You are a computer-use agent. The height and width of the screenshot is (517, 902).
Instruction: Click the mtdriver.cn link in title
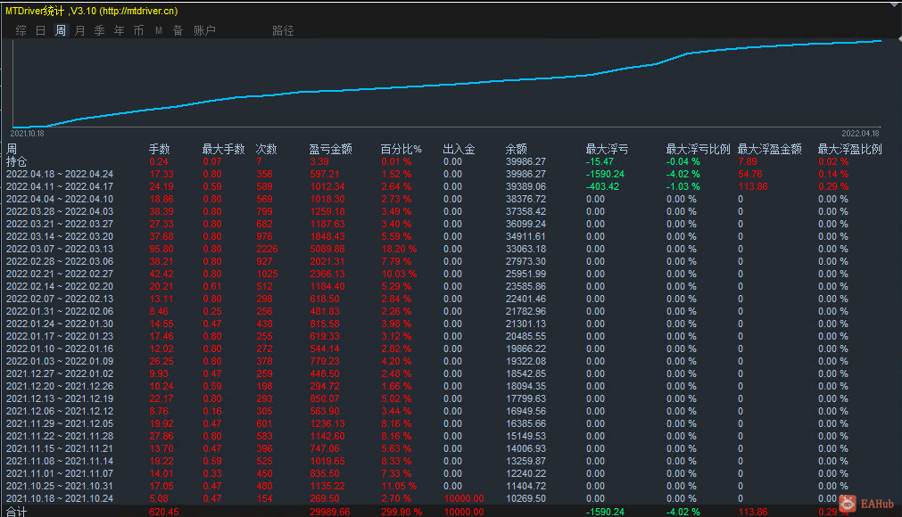(138, 11)
